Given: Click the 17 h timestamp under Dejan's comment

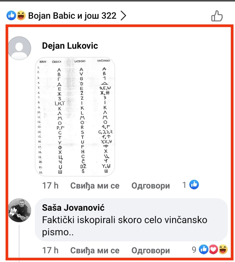Looking at the screenshot, I should [50, 185].
